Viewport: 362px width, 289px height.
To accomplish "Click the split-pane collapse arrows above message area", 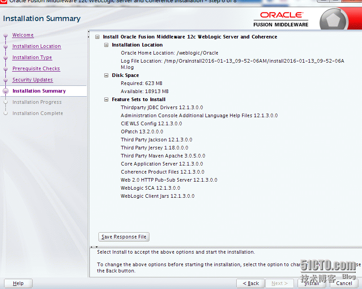I will 94,247.
